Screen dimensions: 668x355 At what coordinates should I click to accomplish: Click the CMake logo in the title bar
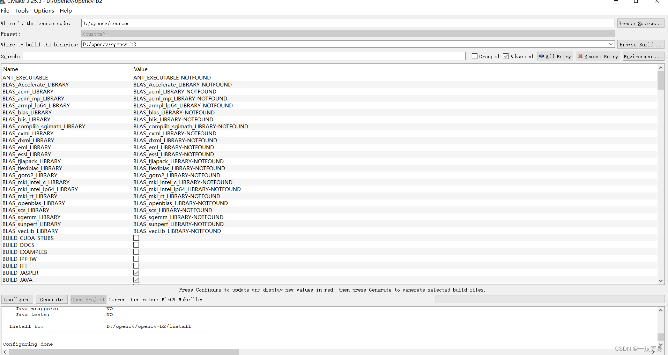[3, 1]
